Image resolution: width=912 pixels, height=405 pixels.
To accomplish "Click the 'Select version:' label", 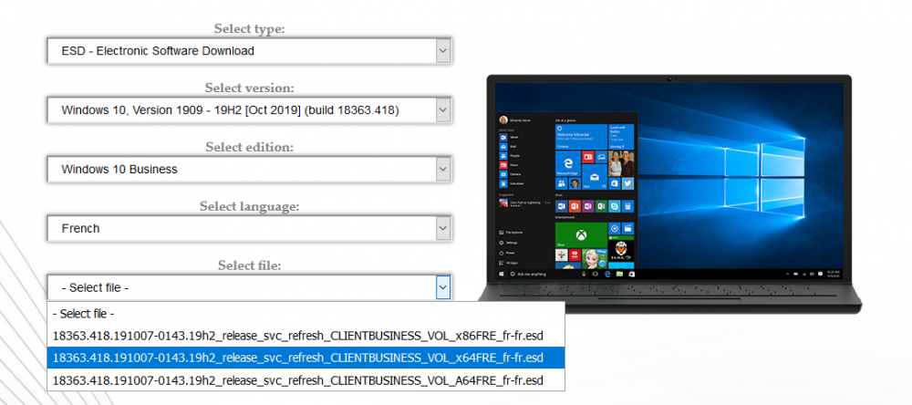I will (x=250, y=88).
